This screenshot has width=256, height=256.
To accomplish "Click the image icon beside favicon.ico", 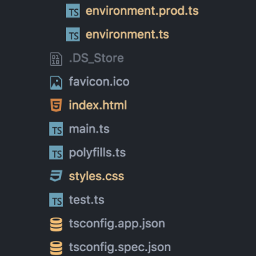I will [56, 83].
